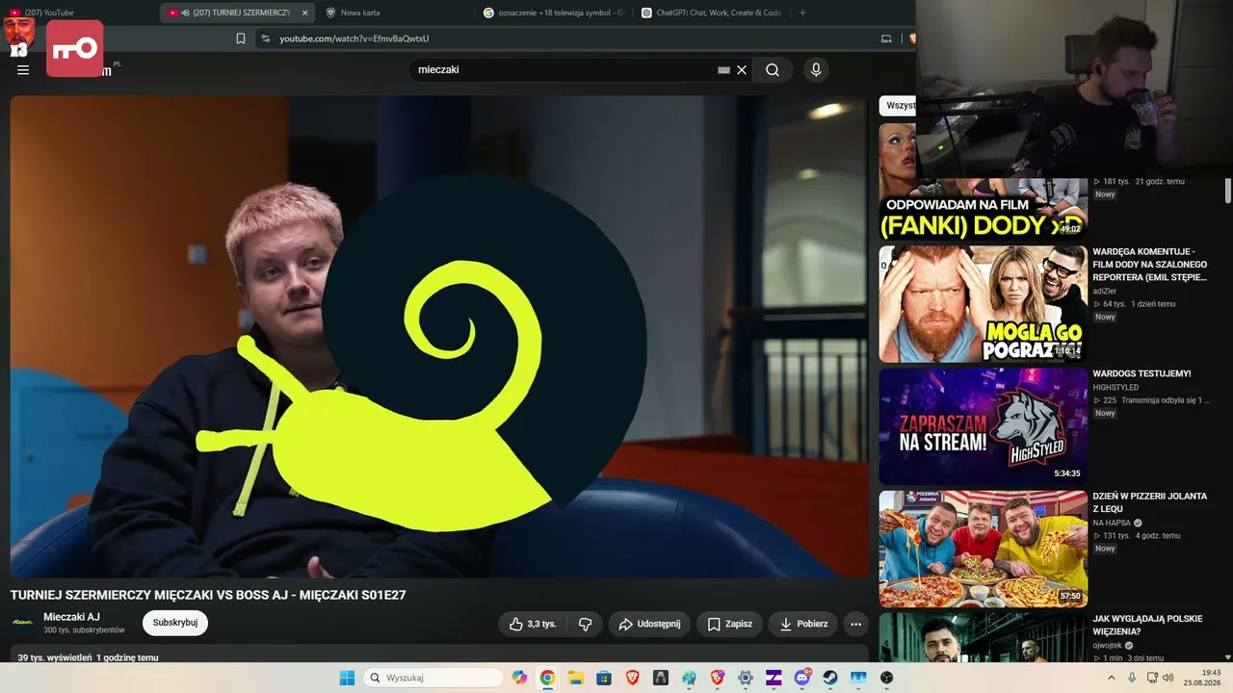Open the Mieczaki AJ channel name link
1233x693 pixels.
pyautogui.click(x=71, y=617)
